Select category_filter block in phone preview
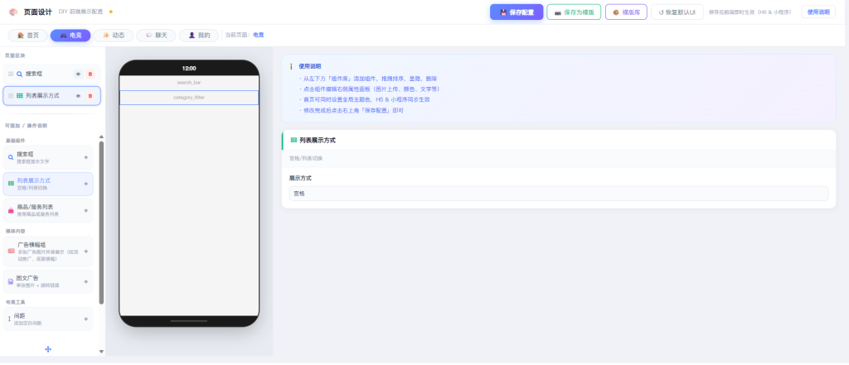This screenshot has width=849, height=365. click(189, 98)
